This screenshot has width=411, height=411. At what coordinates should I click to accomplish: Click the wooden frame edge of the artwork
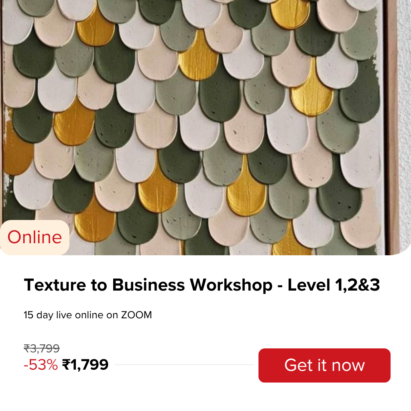click(391, 120)
